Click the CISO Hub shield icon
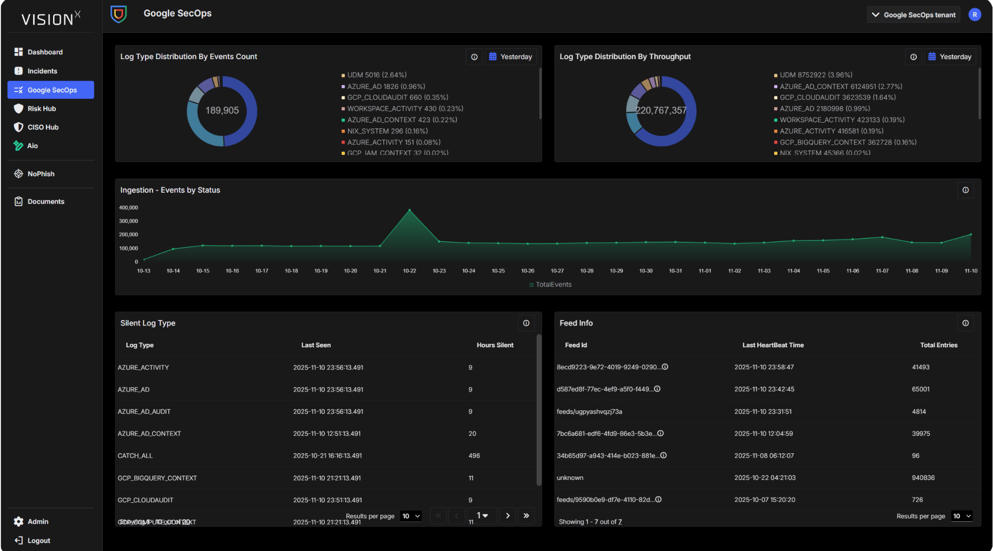Image resolution: width=993 pixels, height=551 pixels. [x=18, y=127]
